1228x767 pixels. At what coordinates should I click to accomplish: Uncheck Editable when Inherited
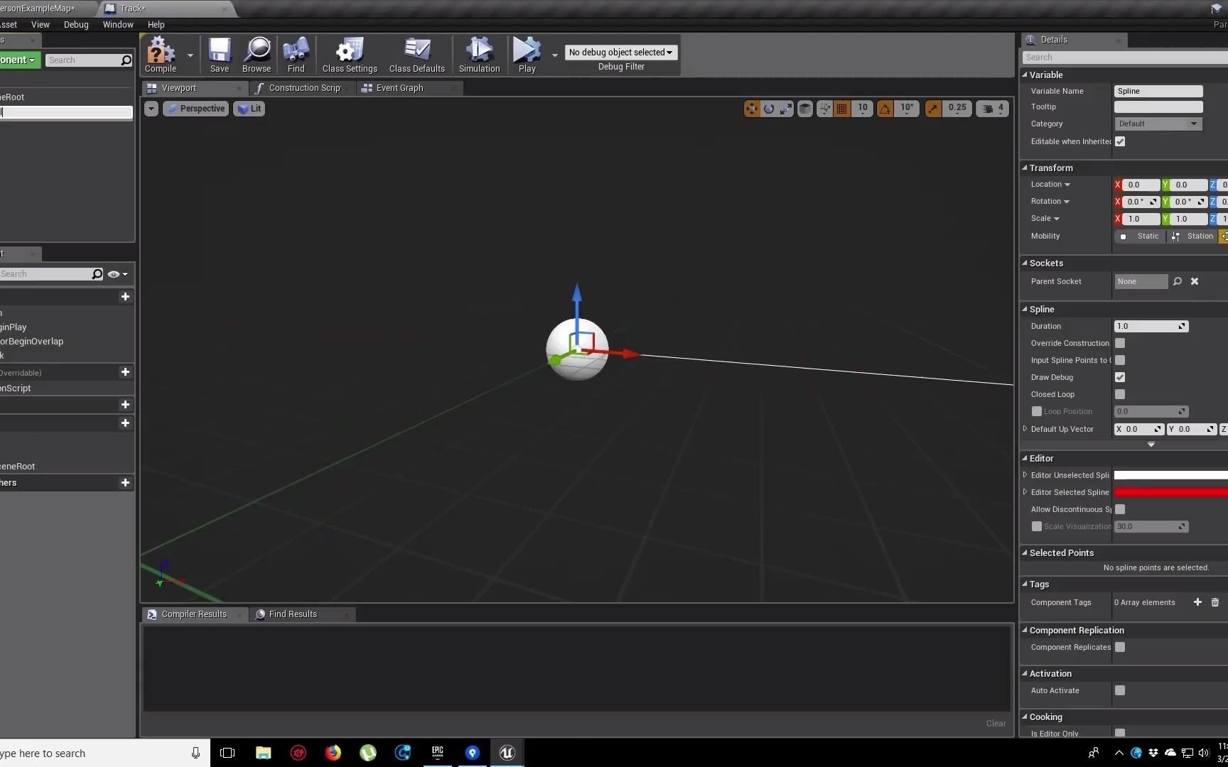click(x=1121, y=141)
